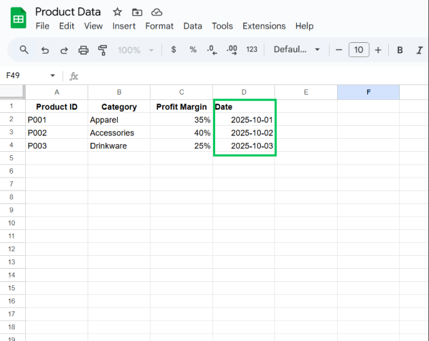The height and width of the screenshot is (341, 429).
Task: Open the Name box dropdown arrow
Action: (52, 76)
